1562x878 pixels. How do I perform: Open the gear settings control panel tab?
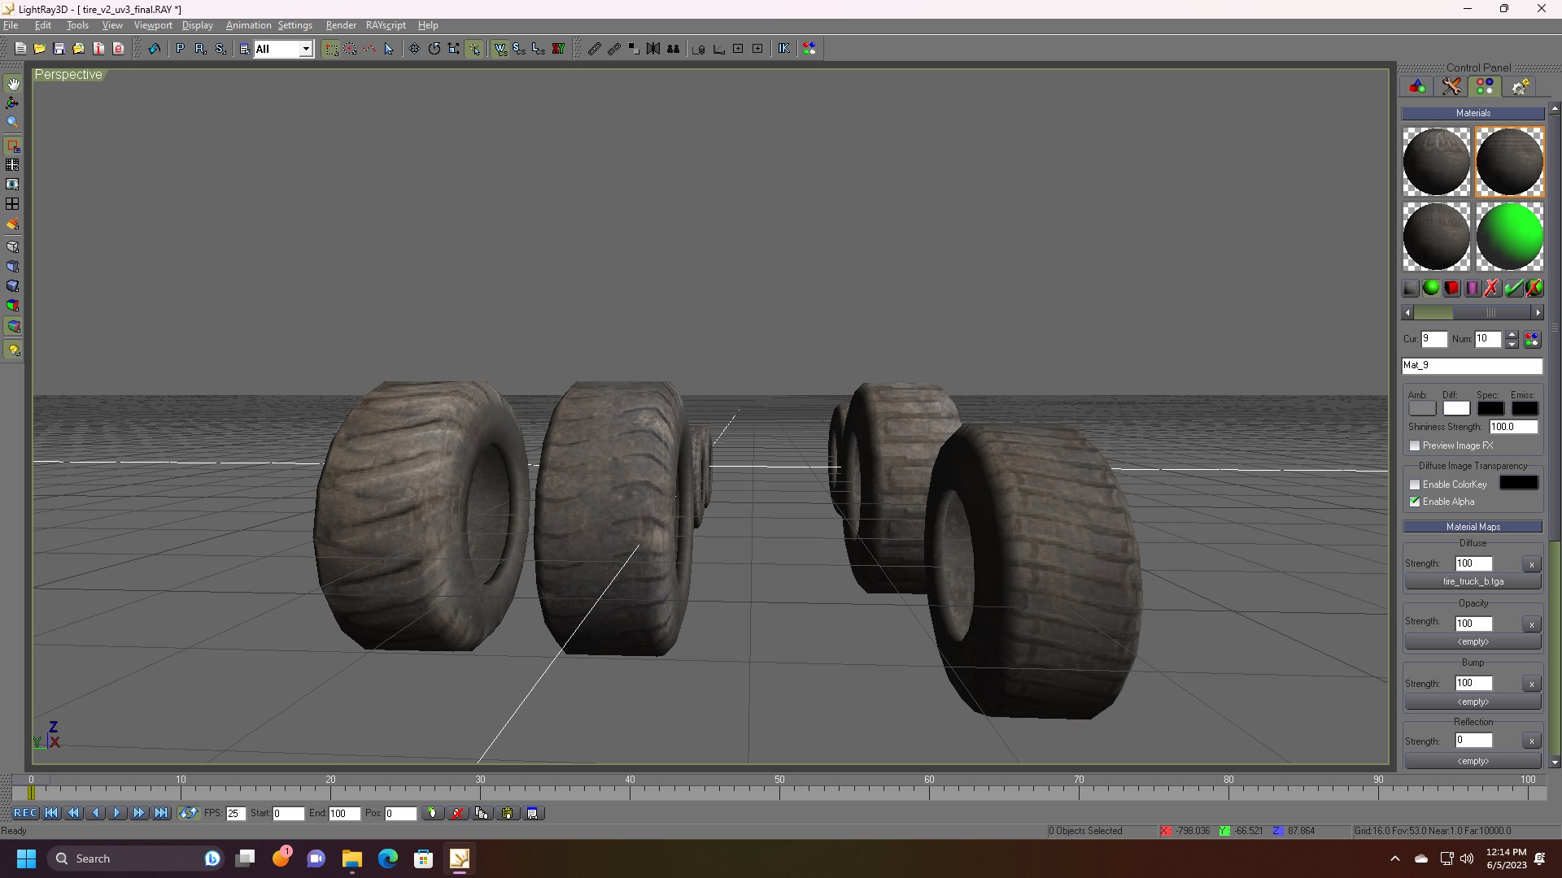pyautogui.click(x=1520, y=86)
